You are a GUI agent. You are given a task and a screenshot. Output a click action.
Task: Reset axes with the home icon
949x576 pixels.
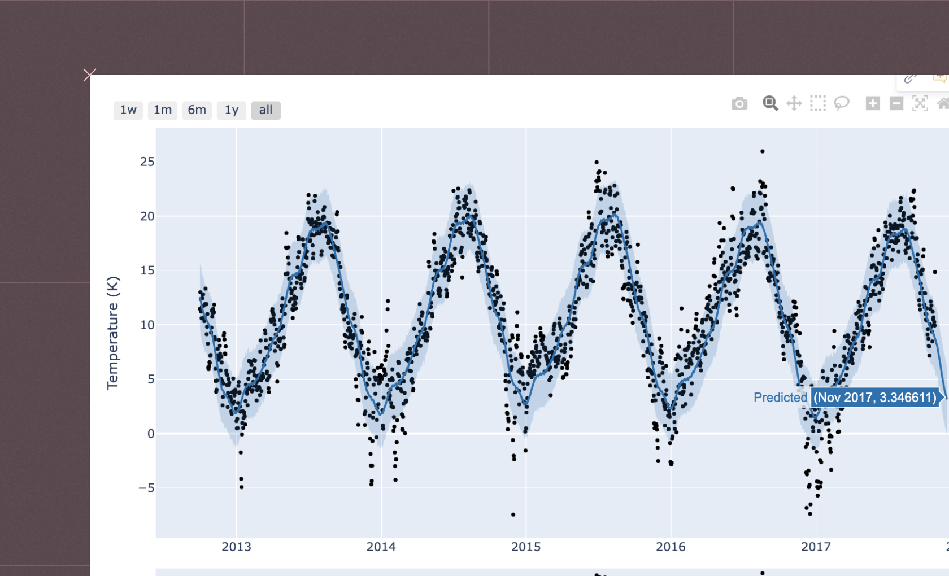pyautogui.click(x=943, y=104)
